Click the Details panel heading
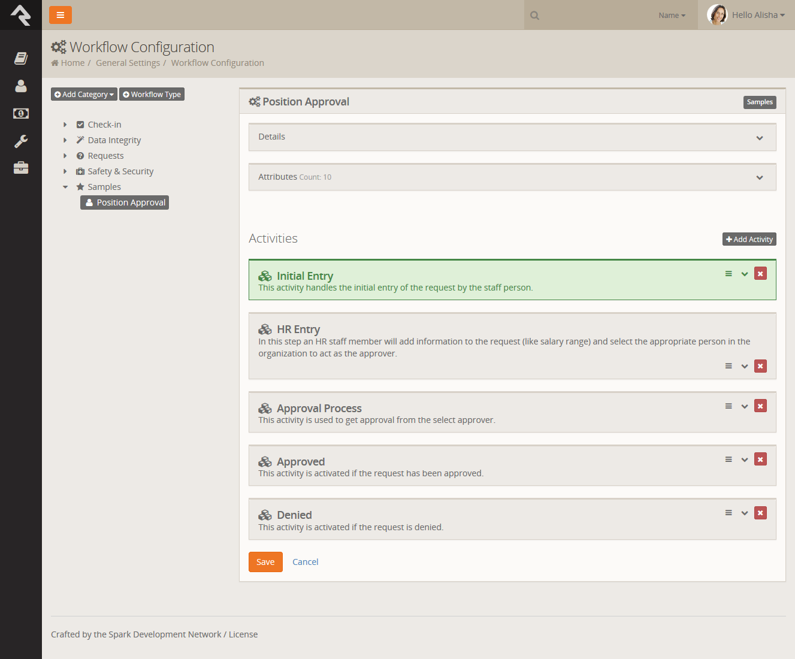The image size is (795, 659). click(271, 137)
